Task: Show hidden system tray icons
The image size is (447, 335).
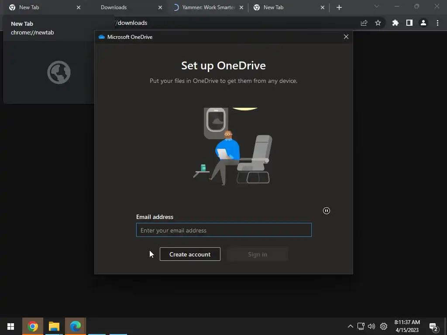Action: [351, 326]
